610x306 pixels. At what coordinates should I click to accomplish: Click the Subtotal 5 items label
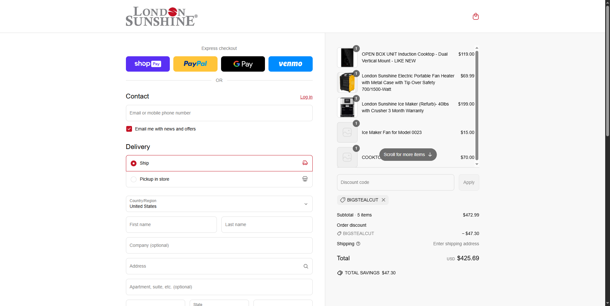point(354,215)
